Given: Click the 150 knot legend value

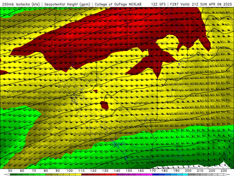Looking at the screenshot, I should click(x=129, y=171).
